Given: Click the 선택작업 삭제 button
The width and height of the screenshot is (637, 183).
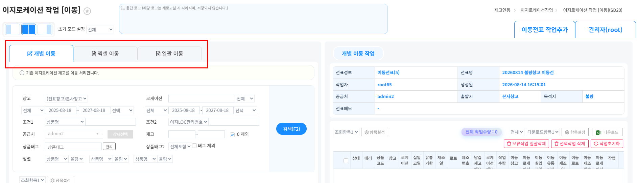Looking at the screenshot, I should pyautogui.click(x=570, y=144).
